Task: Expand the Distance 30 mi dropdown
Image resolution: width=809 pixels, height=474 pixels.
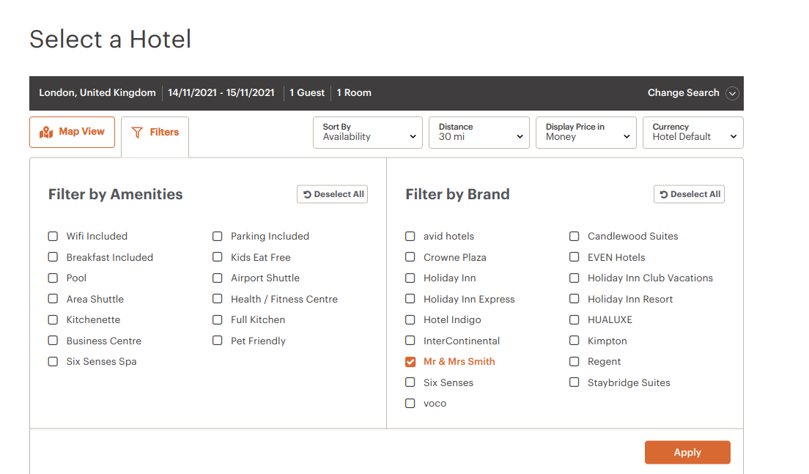Action: (479, 133)
